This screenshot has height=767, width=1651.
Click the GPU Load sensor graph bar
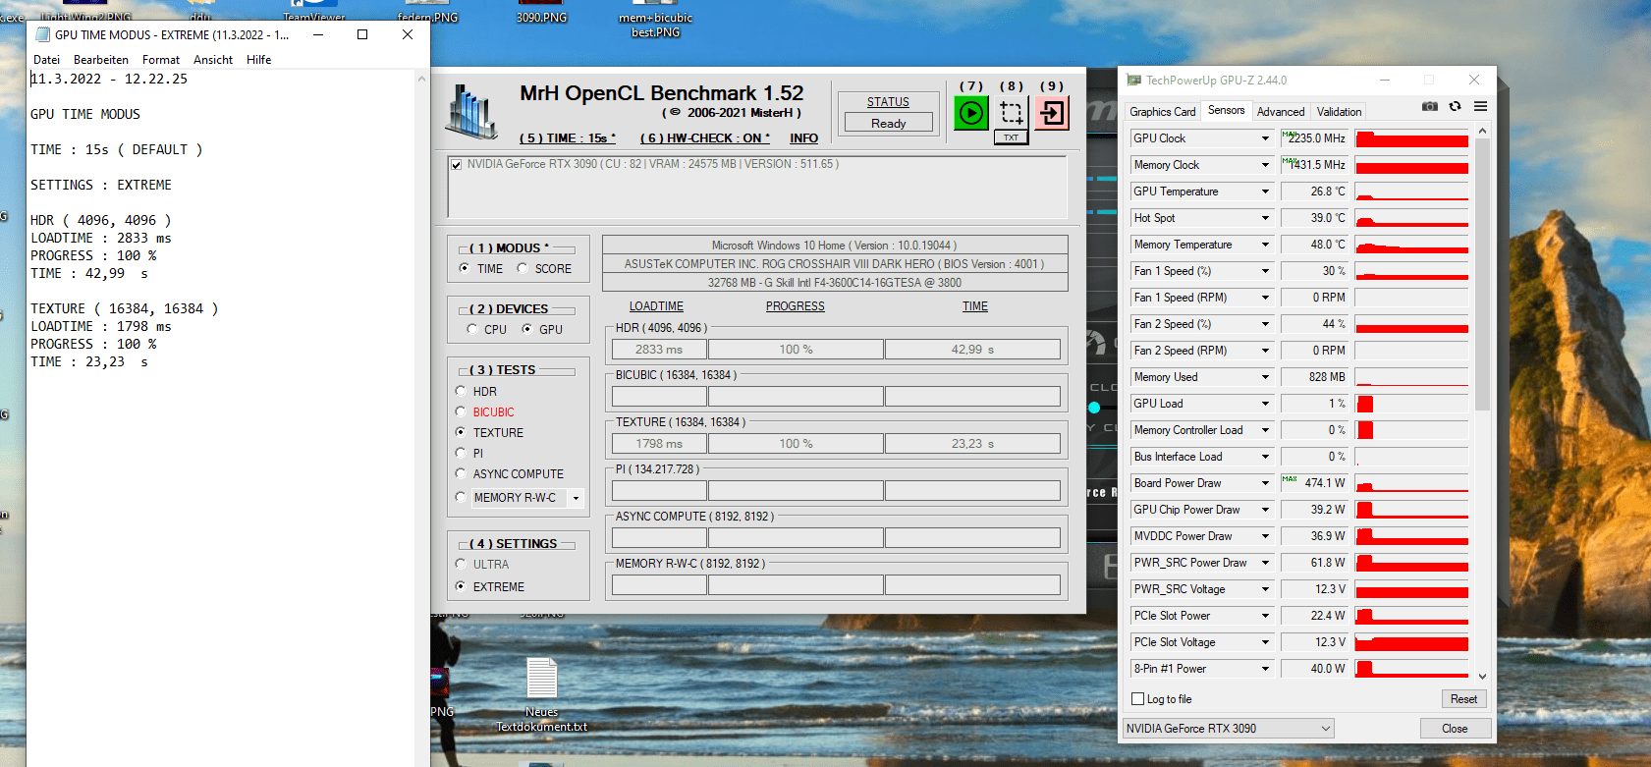(1411, 404)
